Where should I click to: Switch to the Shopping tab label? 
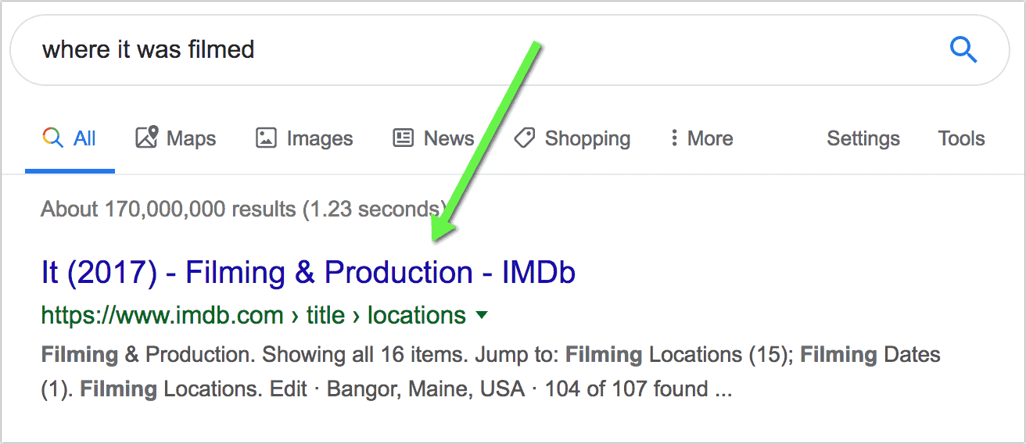[x=587, y=139]
